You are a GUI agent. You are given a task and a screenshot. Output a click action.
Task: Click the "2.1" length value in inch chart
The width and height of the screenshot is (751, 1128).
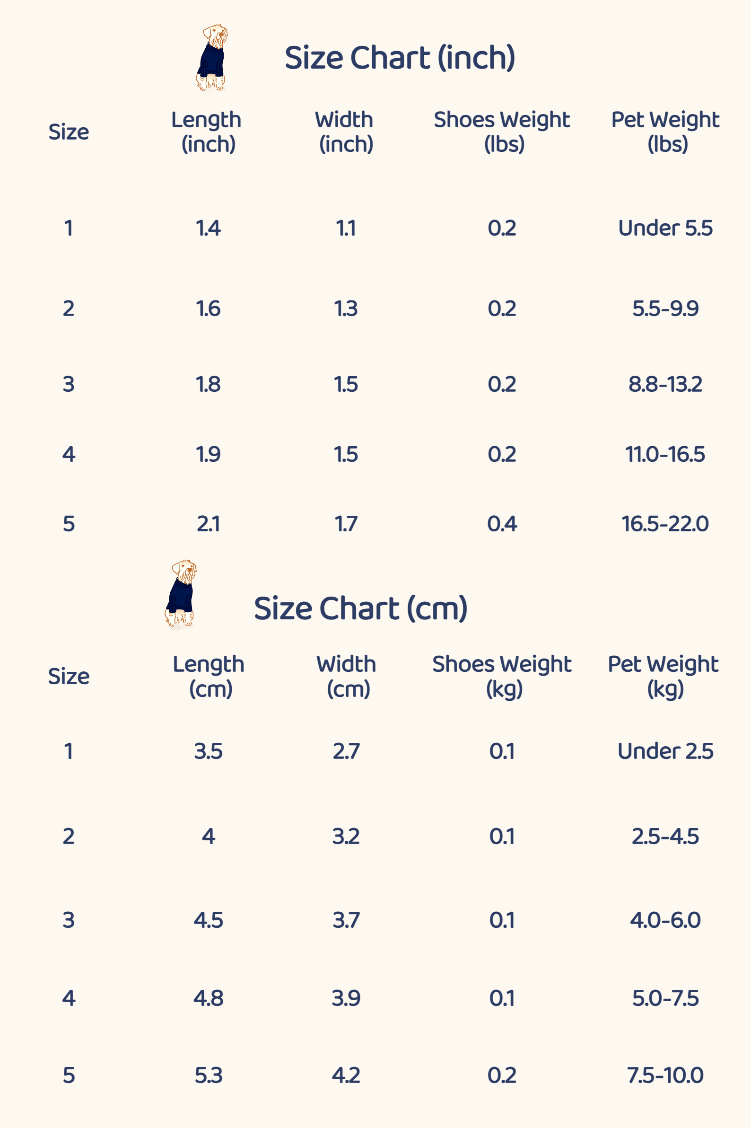click(209, 524)
